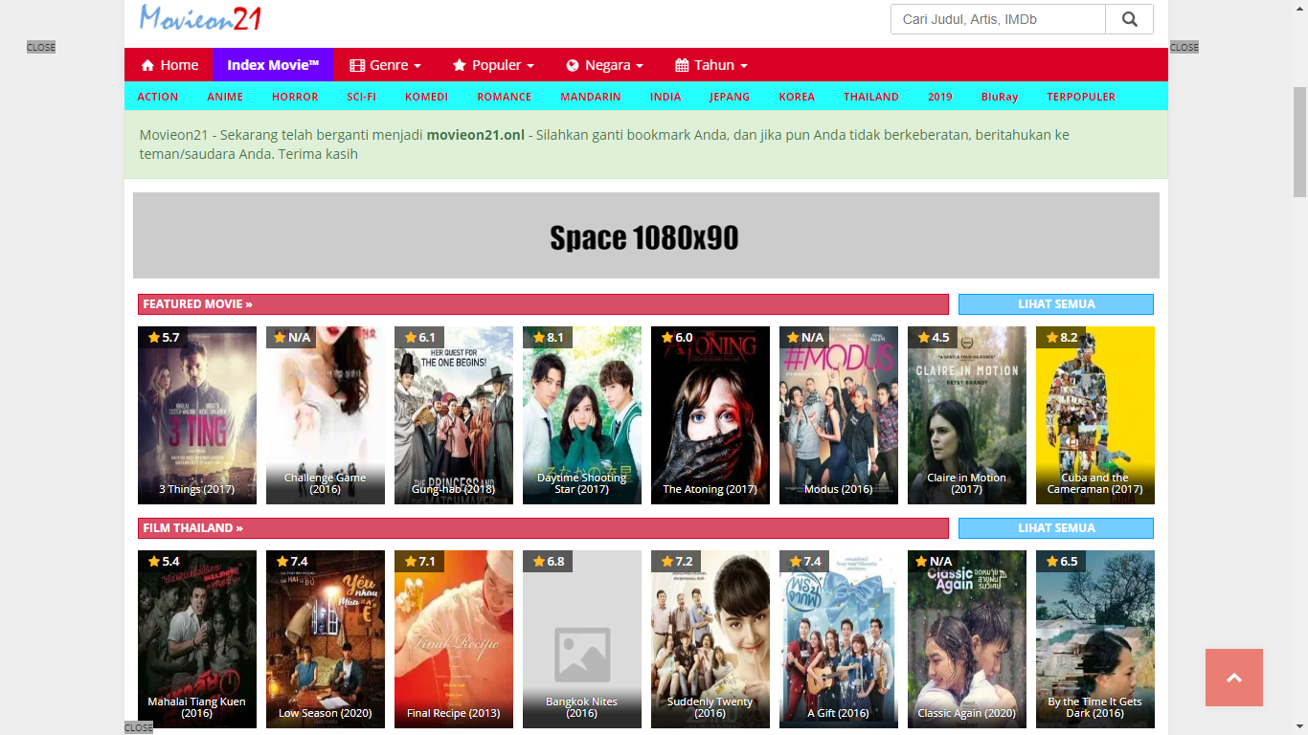Open the Home page link
The height and width of the screenshot is (735, 1308).
[169, 65]
